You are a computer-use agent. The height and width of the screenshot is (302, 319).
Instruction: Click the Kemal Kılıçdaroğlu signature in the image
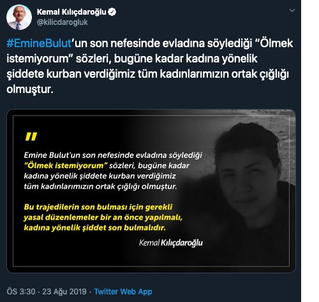[171, 243]
